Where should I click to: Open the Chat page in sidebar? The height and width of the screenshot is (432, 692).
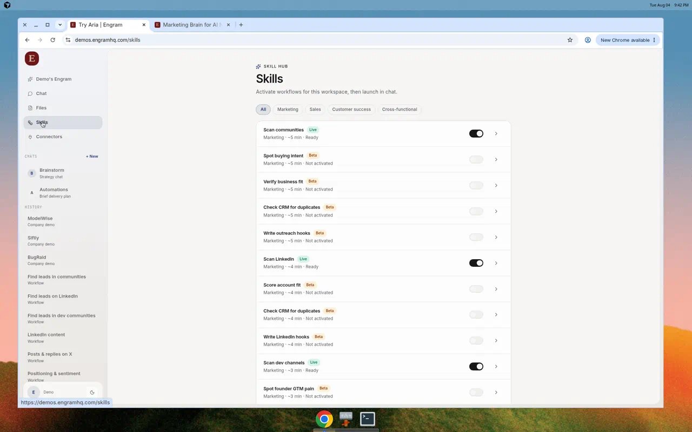coord(63,93)
